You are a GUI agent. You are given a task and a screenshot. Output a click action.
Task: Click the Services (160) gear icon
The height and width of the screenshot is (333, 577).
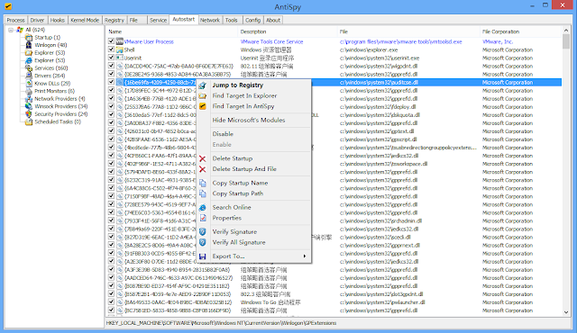[x=29, y=67]
